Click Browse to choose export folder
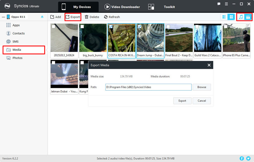254x162 pixels. [x=202, y=87]
